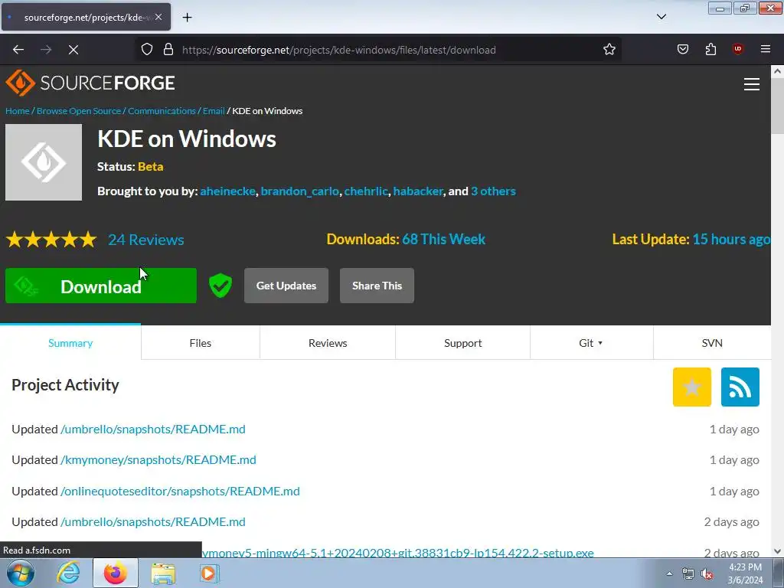Open the blue RSS feed icon

[x=740, y=387]
